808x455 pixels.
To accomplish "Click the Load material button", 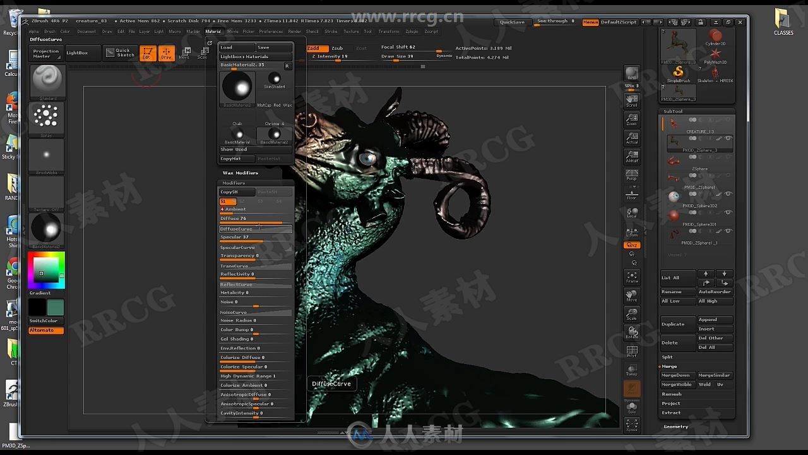I will coord(237,47).
